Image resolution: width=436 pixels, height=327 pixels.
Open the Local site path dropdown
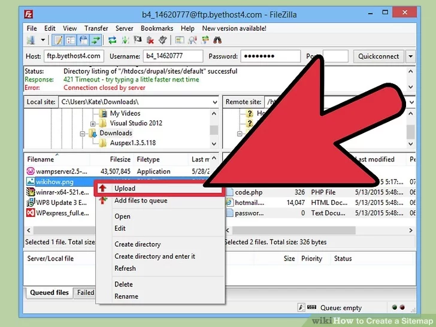click(214, 102)
